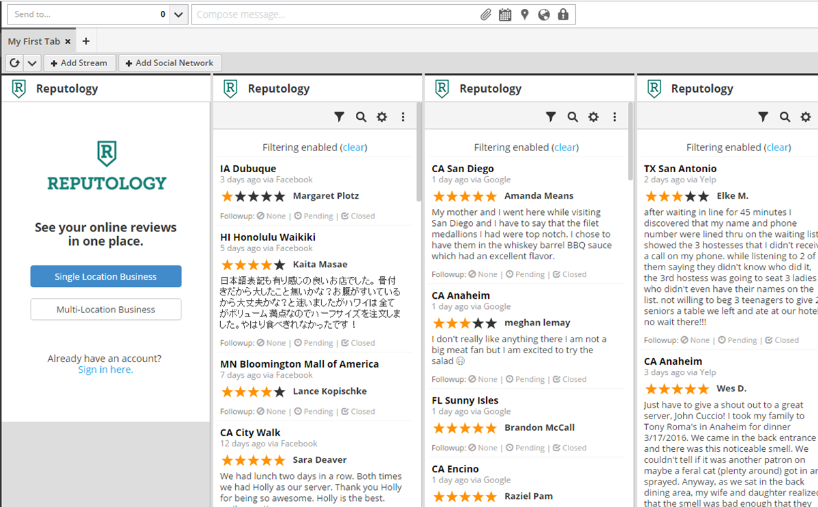This screenshot has height=507, width=818.
Task: Mark Margaret Plotz review as Closed
Action: 358,216
